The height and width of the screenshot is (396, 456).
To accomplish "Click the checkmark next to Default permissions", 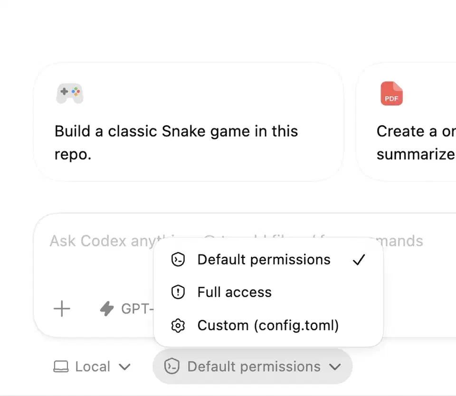I will 360,259.
